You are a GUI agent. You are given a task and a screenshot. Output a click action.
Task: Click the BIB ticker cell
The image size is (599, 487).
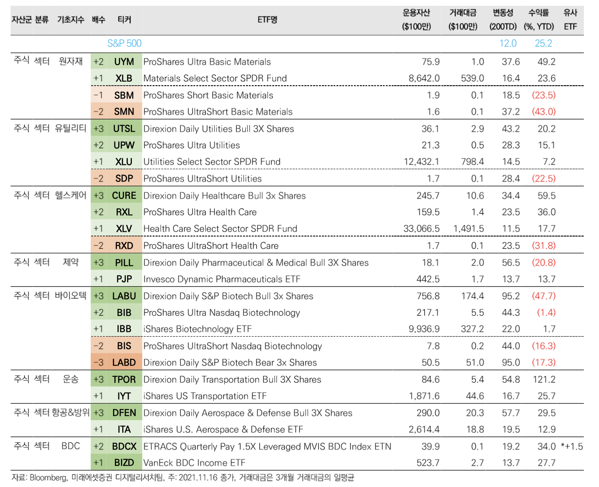coord(124,313)
